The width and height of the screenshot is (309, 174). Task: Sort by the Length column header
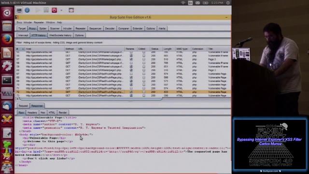click(169, 49)
